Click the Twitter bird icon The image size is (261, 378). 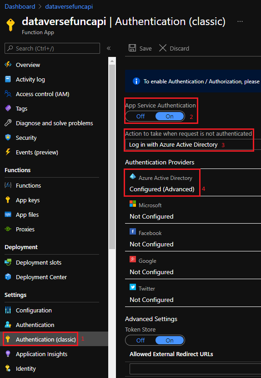point(133,287)
